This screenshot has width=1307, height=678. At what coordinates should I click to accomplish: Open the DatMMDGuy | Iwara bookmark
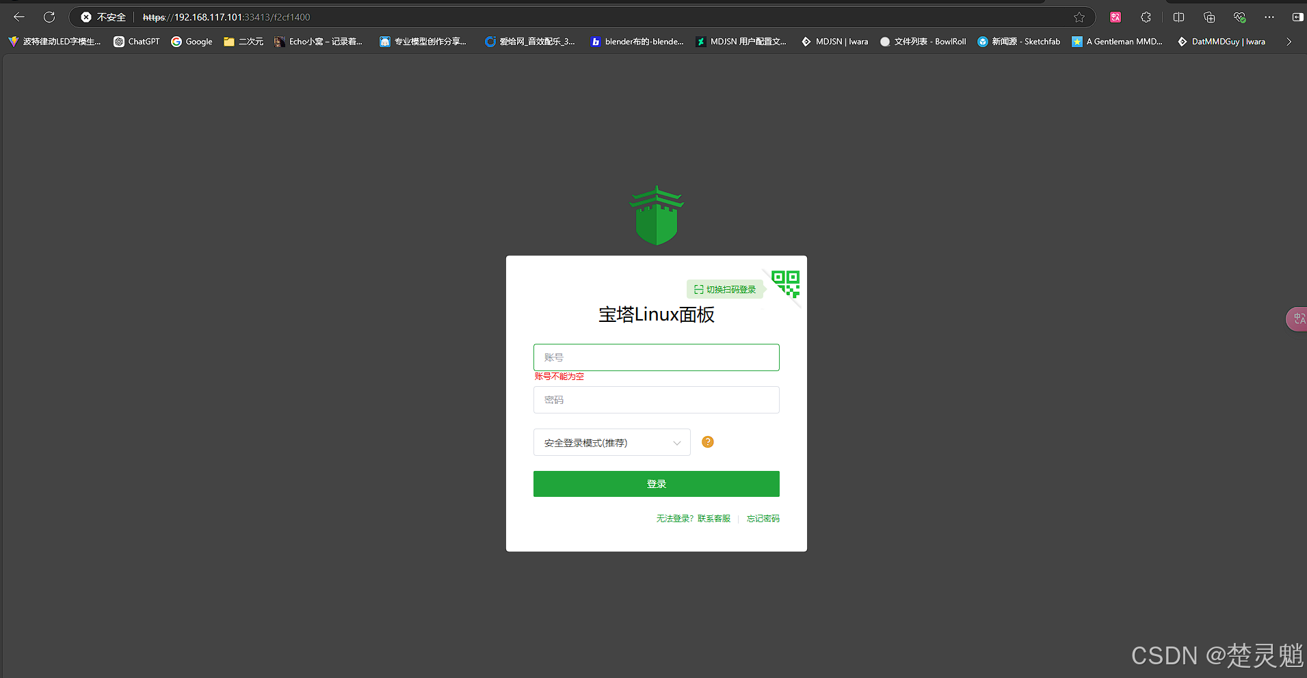coord(1221,42)
